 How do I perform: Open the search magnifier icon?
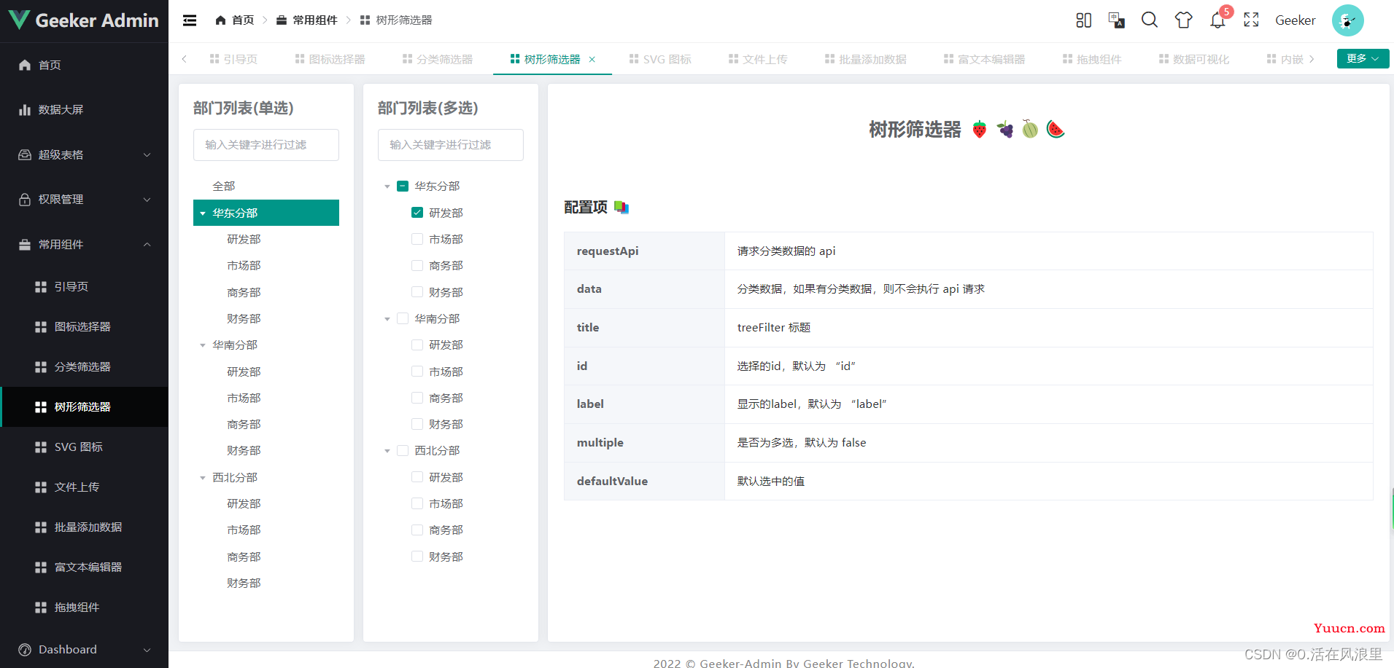tap(1150, 20)
